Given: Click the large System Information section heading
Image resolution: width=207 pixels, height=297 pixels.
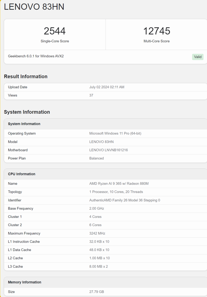Looking at the screenshot, I should 27,112.
